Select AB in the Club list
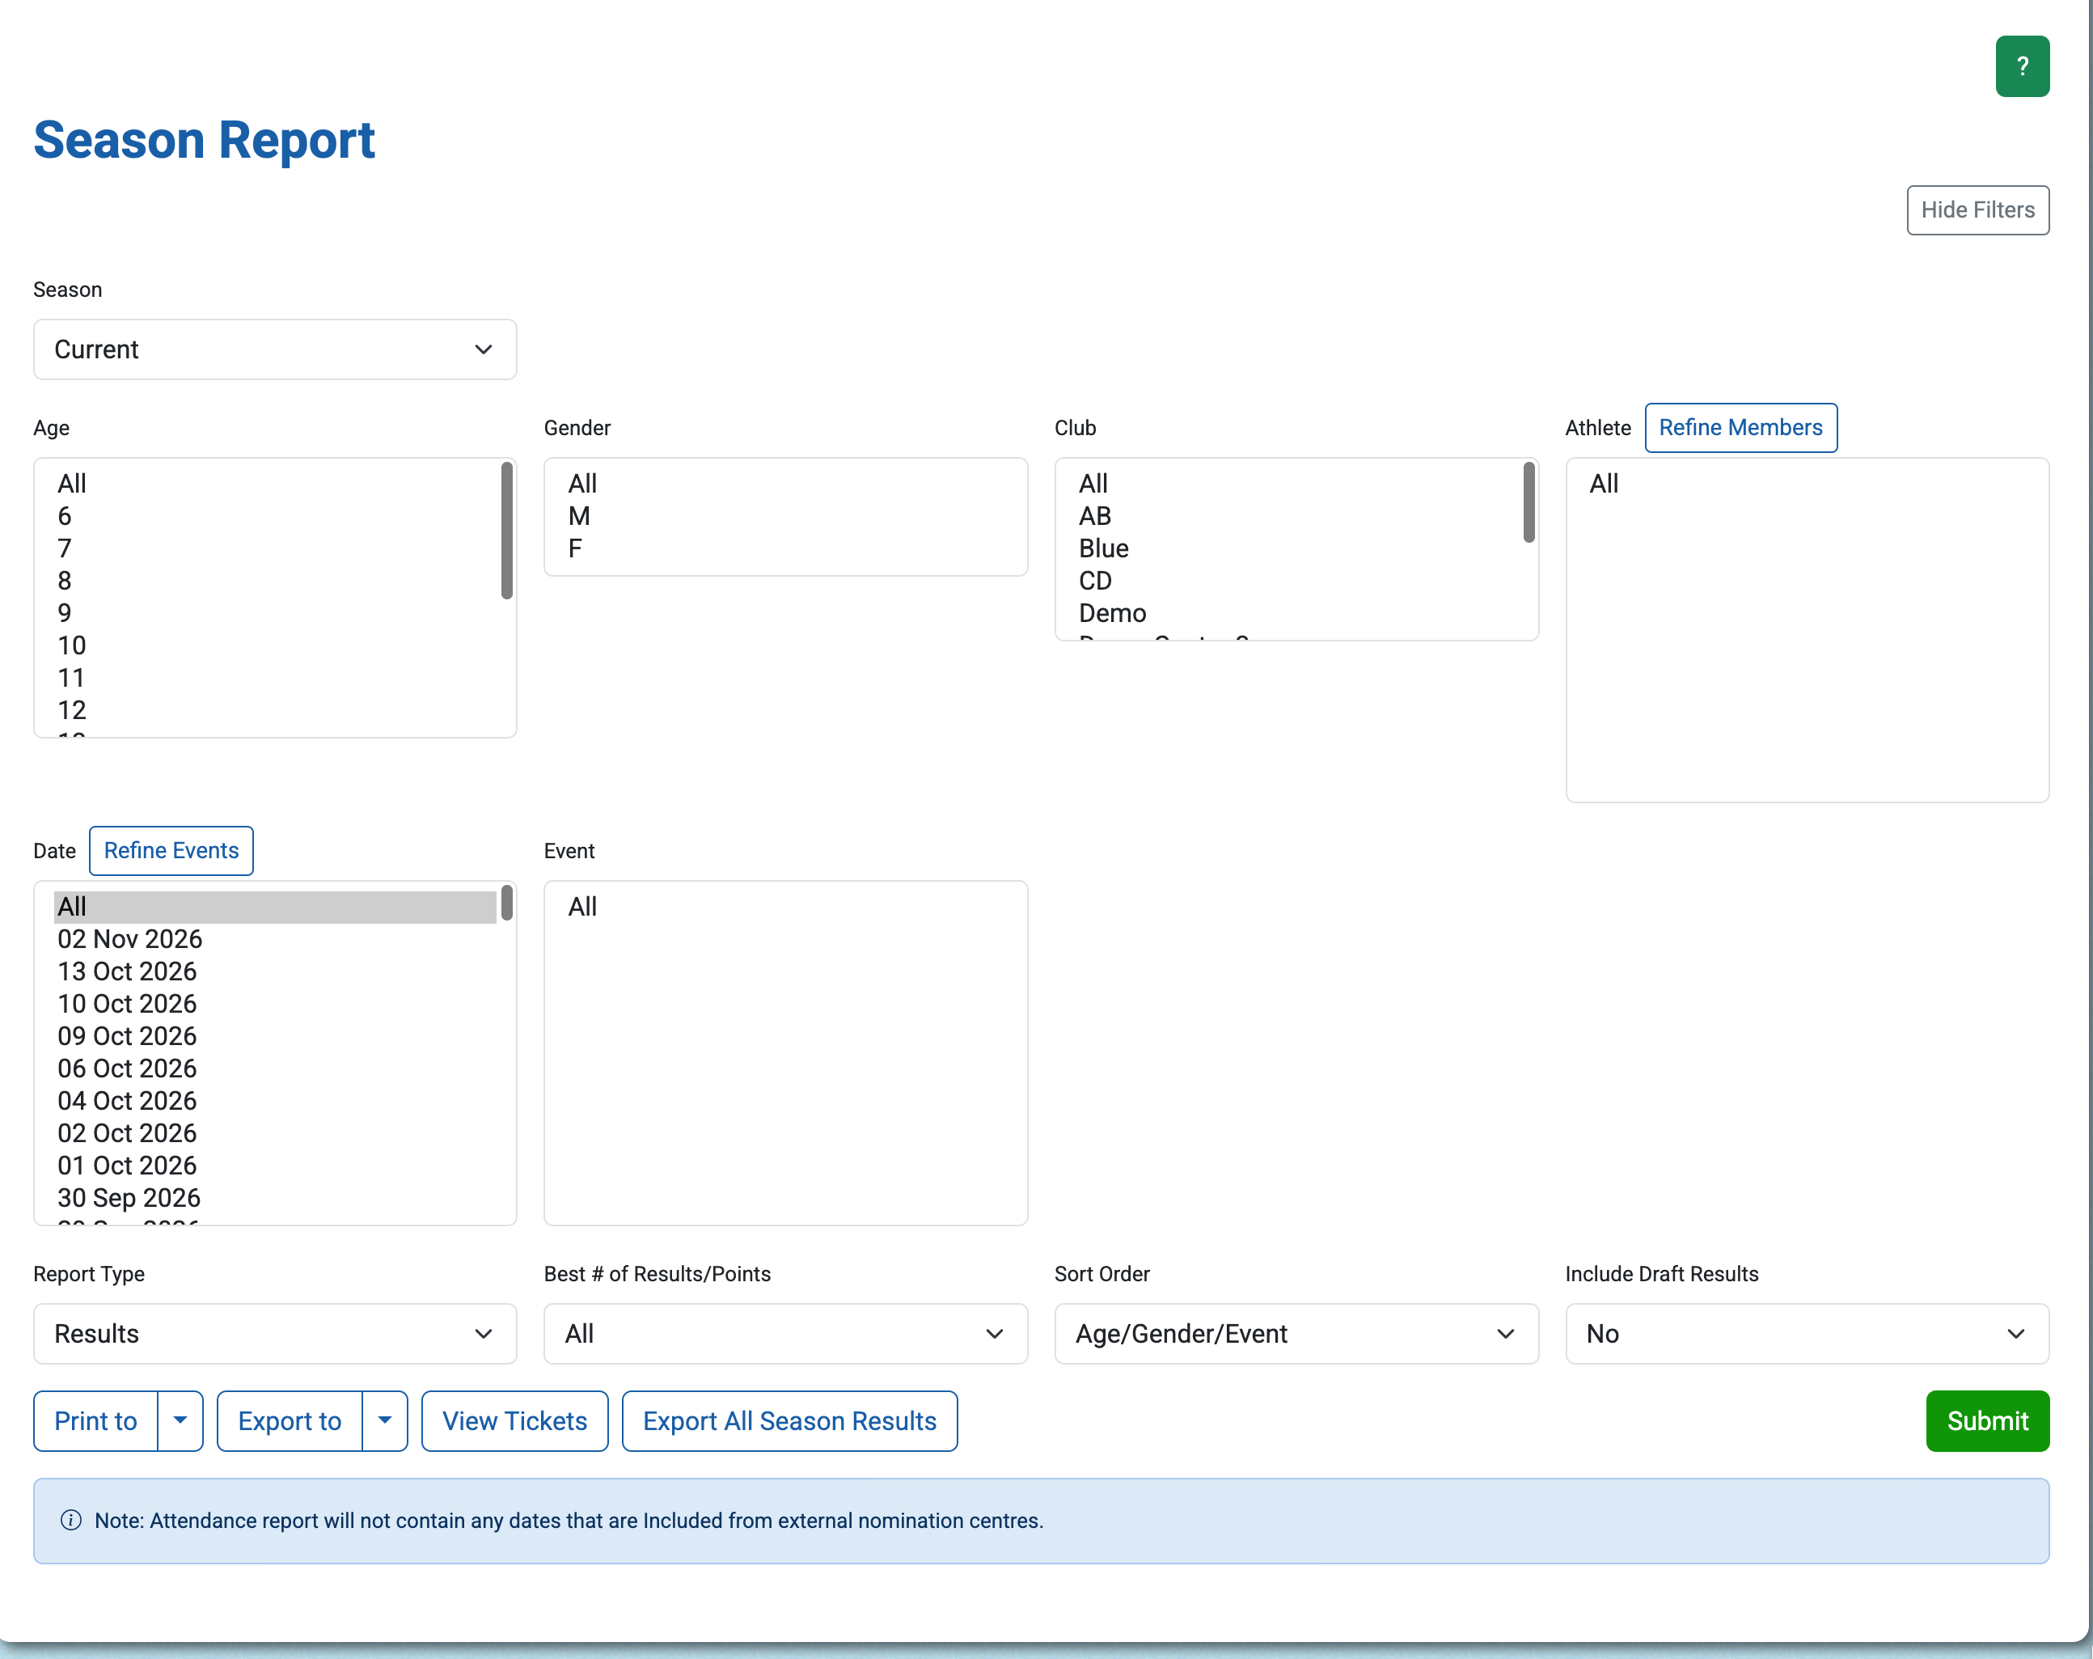The width and height of the screenshot is (2093, 1659). 1297,516
